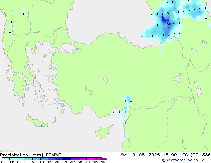Click the 'ECMWF' model label

coord(54,155)
